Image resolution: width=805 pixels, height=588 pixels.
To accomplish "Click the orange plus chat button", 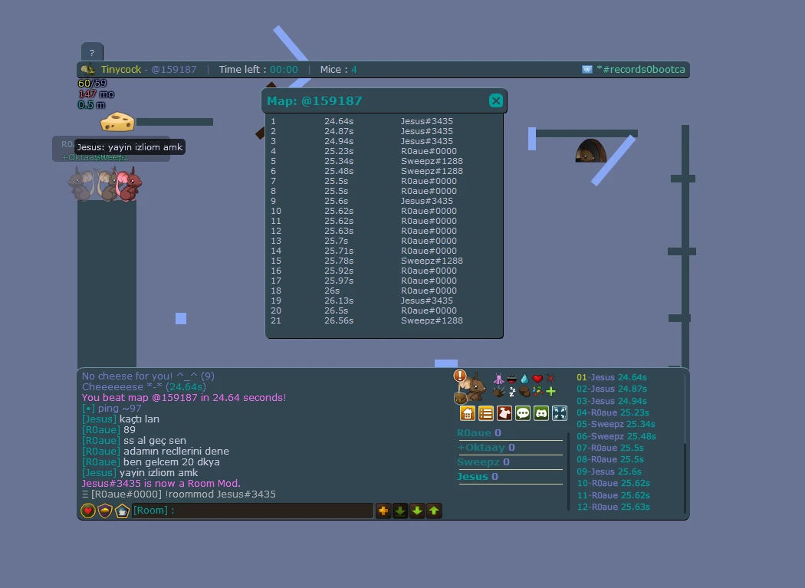I will coord(383,511).
